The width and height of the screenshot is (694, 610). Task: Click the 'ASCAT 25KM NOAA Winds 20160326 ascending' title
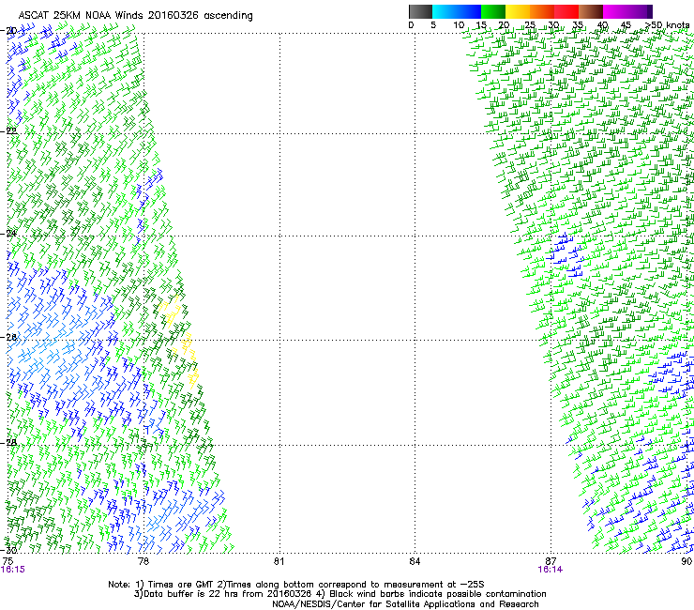pyautogui.click(x=135, y=16)
